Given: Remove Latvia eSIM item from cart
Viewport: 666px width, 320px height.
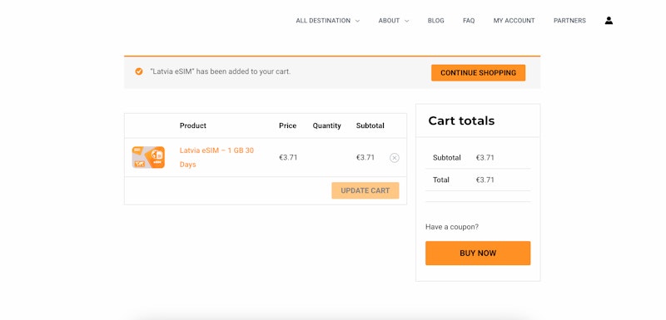Looking at the screenshot, I should (394, 158).
